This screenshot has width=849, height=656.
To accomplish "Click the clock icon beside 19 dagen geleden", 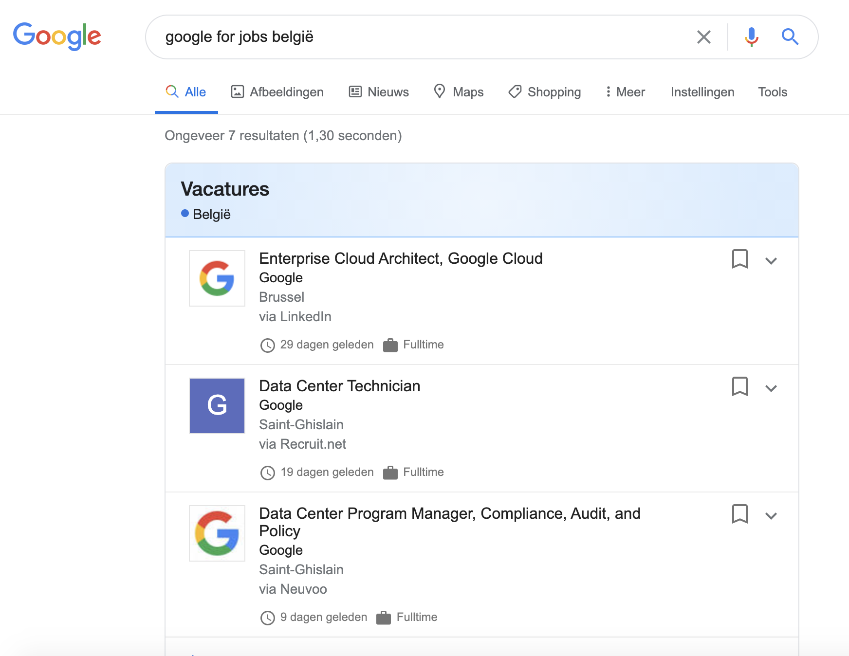I will [x=268, y=473].
